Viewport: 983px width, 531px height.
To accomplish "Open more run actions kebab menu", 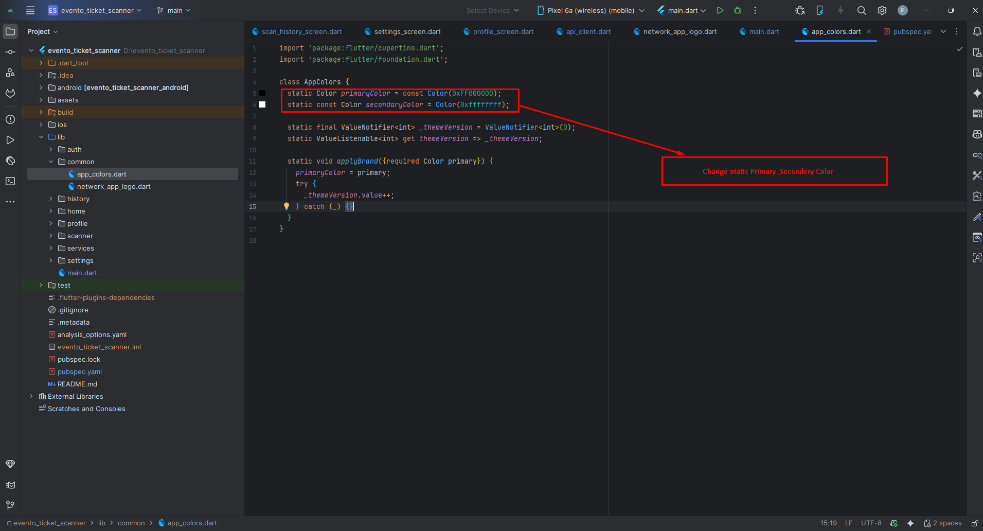I will pos(755,10).
